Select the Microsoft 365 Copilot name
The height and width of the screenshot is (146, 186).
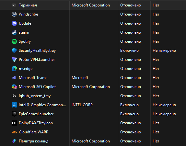tap(37, 87)
